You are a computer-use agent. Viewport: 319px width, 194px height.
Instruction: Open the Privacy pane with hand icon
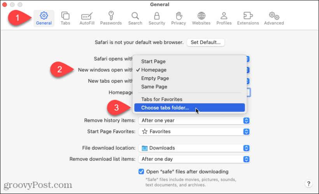pos(179,19)
